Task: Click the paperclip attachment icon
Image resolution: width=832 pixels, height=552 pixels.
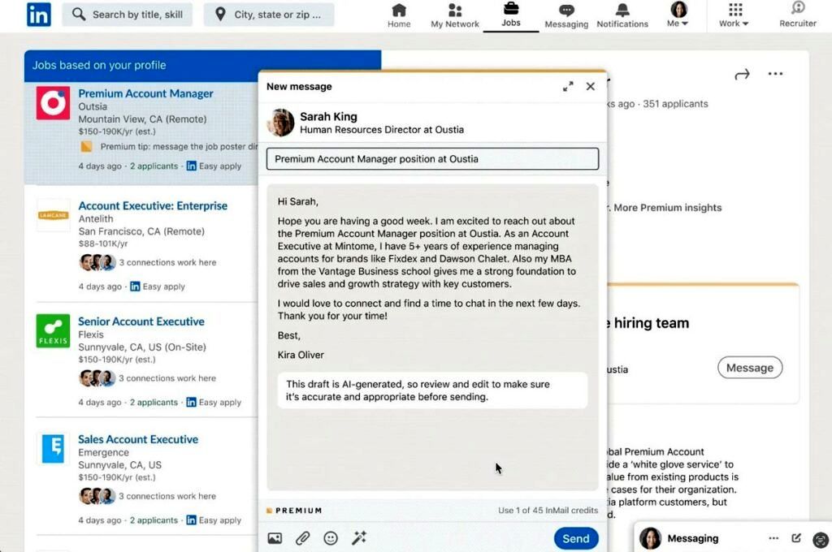Action: 302,538
